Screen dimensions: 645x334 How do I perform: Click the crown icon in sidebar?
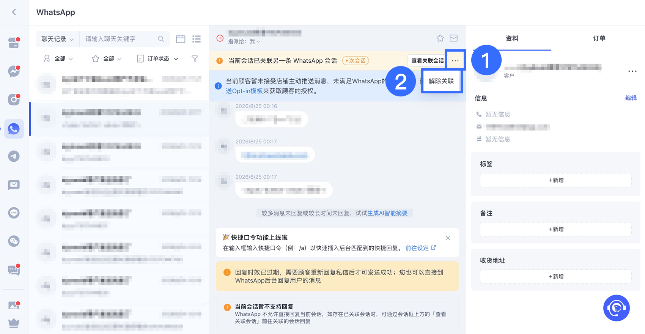tap(14, 323)
